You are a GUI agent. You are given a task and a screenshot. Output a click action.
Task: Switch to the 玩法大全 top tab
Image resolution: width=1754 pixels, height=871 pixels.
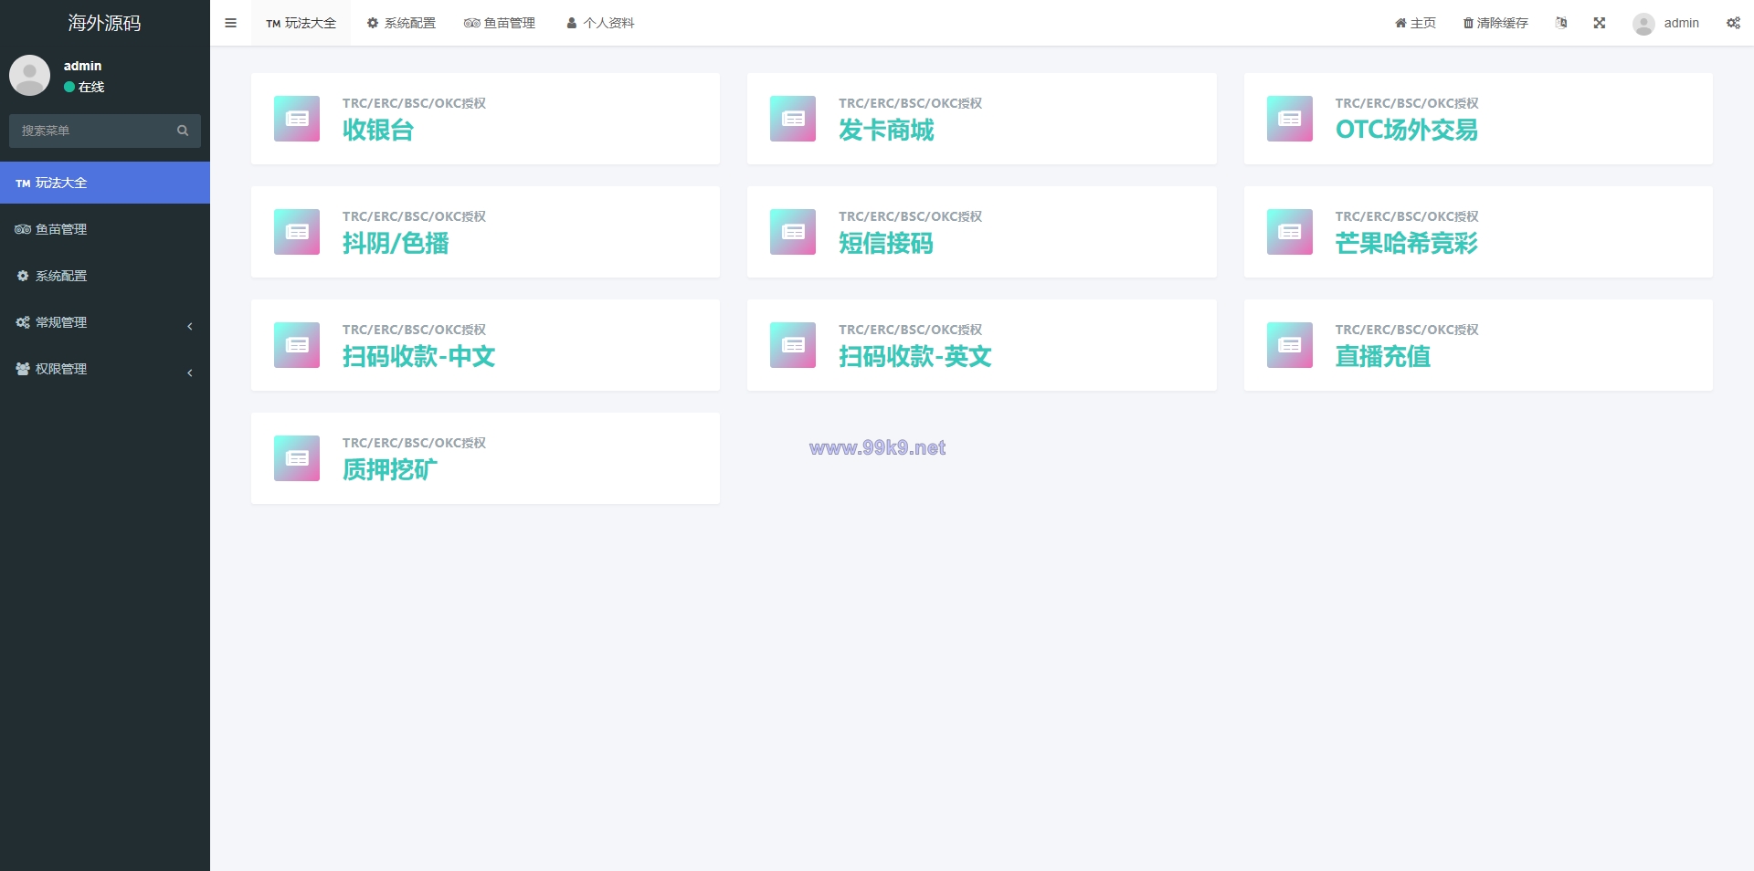pyautogui.click(x=301, y=23)
